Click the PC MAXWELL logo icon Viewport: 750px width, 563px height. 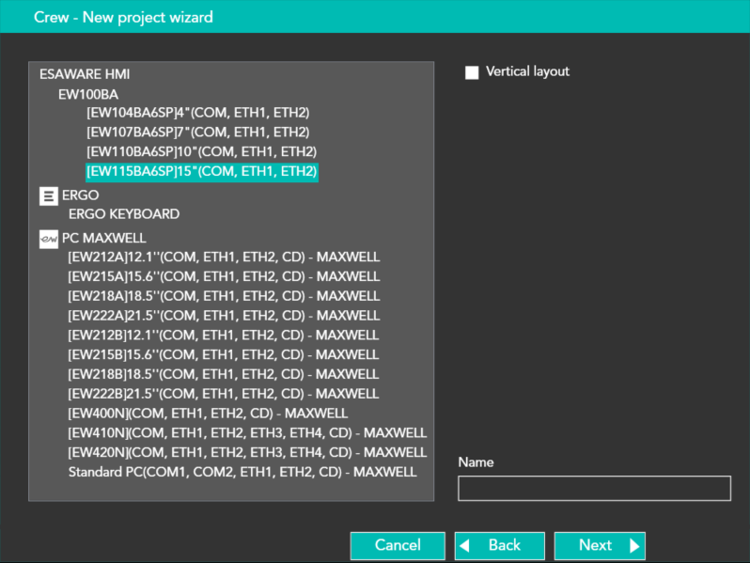coord(49,240)
